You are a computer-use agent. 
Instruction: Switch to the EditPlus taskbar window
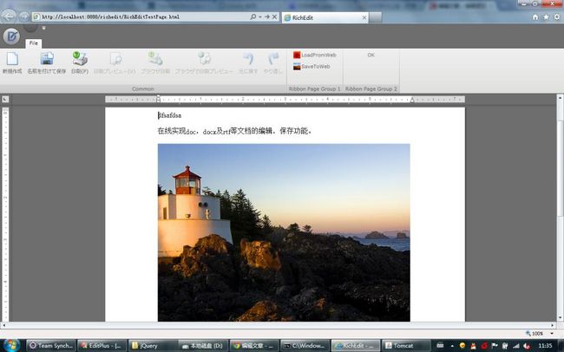point(102,346)
